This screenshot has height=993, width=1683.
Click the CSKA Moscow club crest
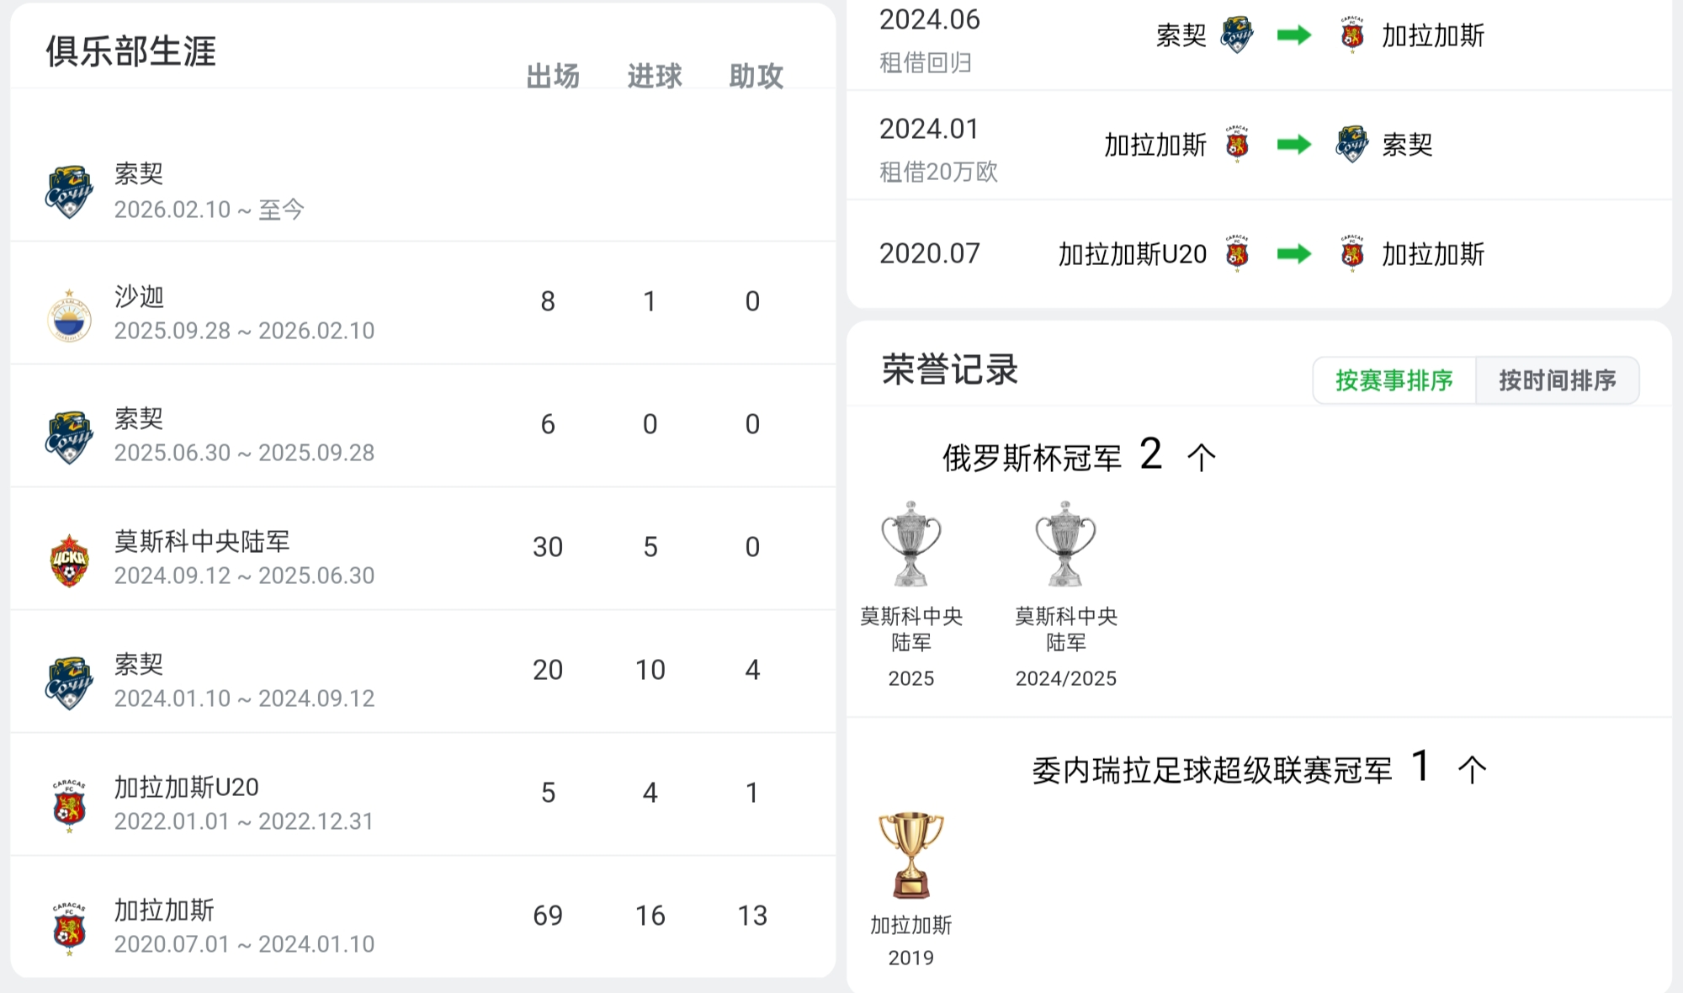click(x=69, y=560)
